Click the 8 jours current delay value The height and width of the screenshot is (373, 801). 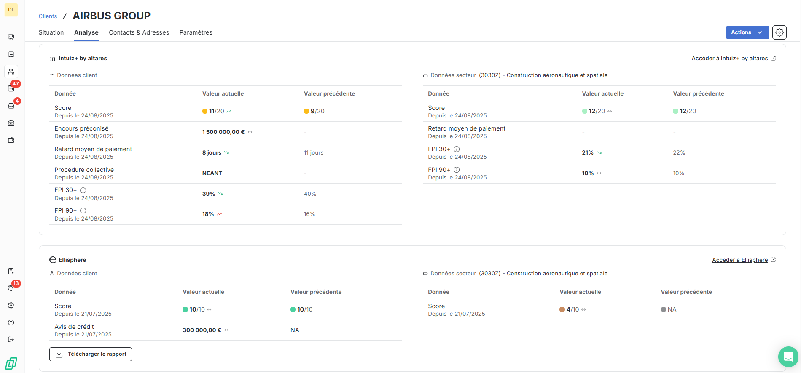coord(212,152)
